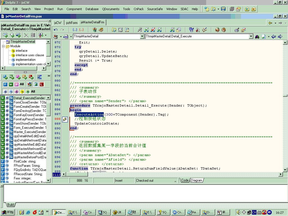Click the editor vertical scrollbar down arrow
Viewport: 288px width, 216px height.
click(285, 170)
